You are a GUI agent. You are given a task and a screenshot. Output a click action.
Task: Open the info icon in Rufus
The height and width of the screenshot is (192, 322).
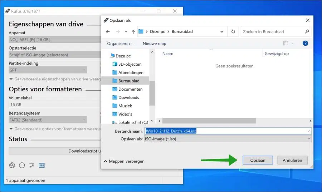22,165
